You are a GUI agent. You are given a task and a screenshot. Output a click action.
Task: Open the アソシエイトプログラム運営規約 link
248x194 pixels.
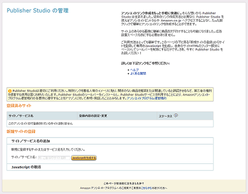(x=147, y=99)
